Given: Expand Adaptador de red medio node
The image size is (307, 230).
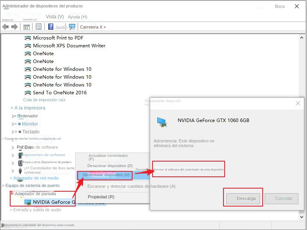Looking at the screenshot, I should (x=11, y=178).
